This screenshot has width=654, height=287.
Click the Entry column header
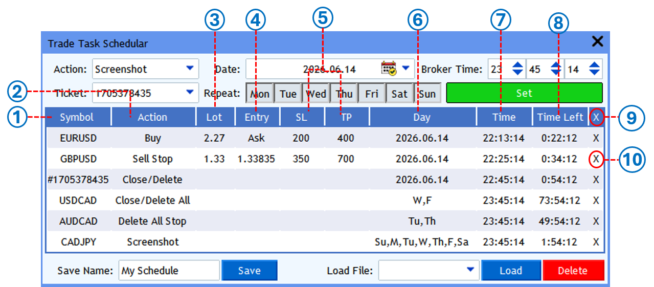click(257, 117)
